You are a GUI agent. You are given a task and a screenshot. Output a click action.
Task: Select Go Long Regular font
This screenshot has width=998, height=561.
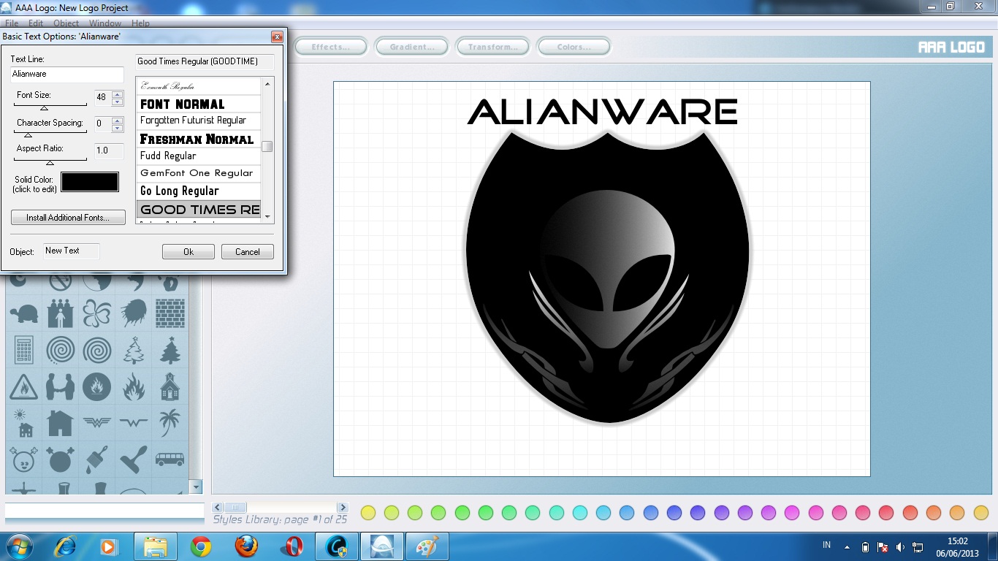coord(199,191)
